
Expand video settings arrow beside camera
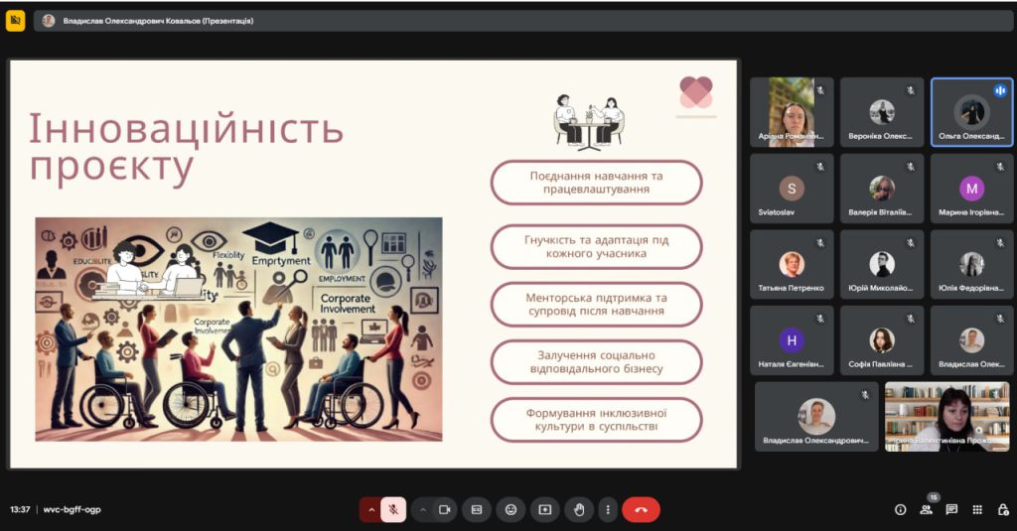pyautogui.click(x=422, y=509)
